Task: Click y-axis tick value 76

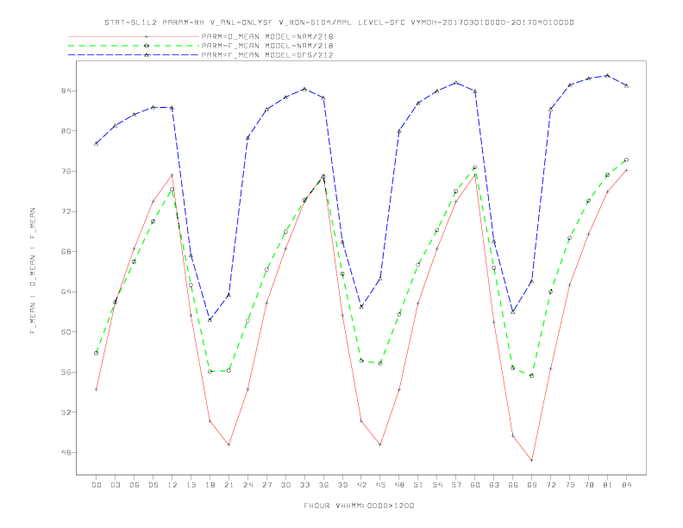Action: tap(66, 171)
